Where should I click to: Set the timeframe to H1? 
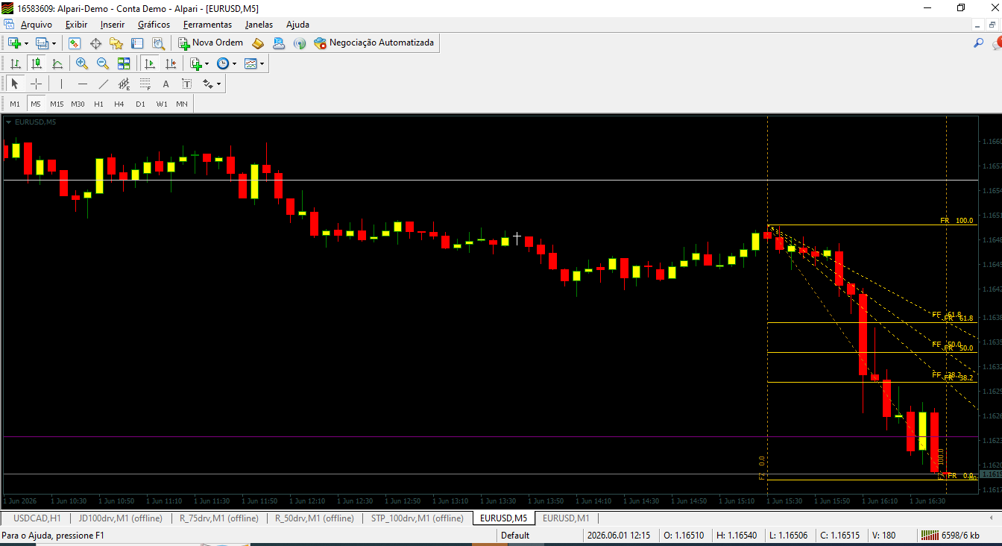pos(98,104)
